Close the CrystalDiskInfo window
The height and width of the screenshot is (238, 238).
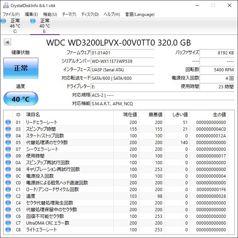point(230,5)
